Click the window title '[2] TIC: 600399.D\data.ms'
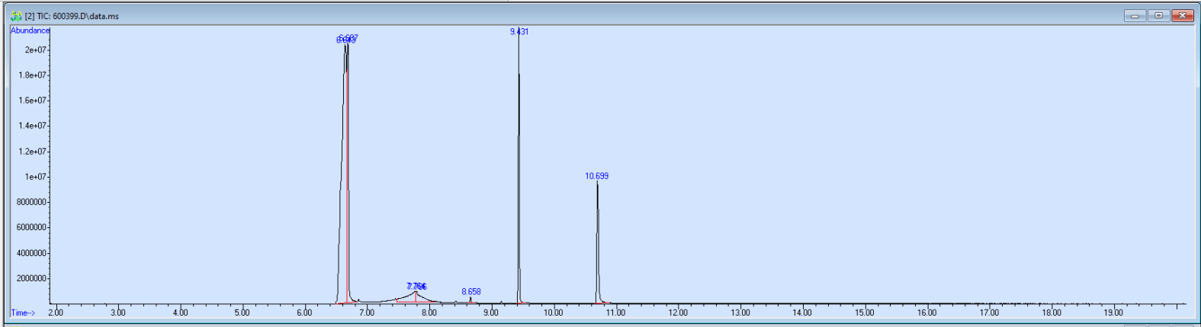This screenshot has height=327, width=1201. [x=72, y=16]
